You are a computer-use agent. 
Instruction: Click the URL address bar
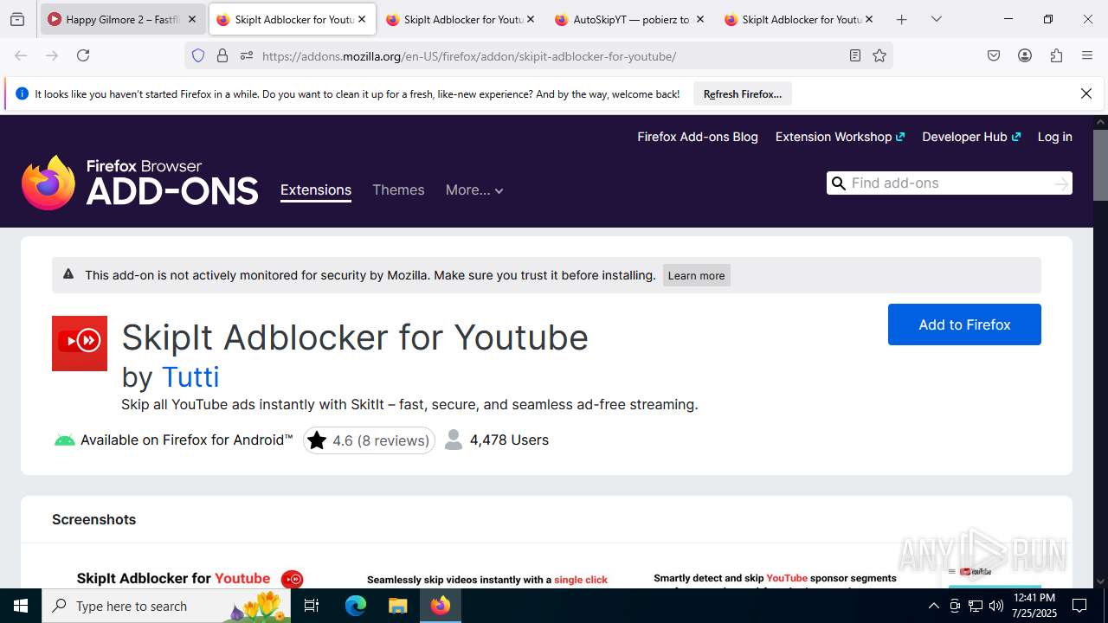(538, 55)
